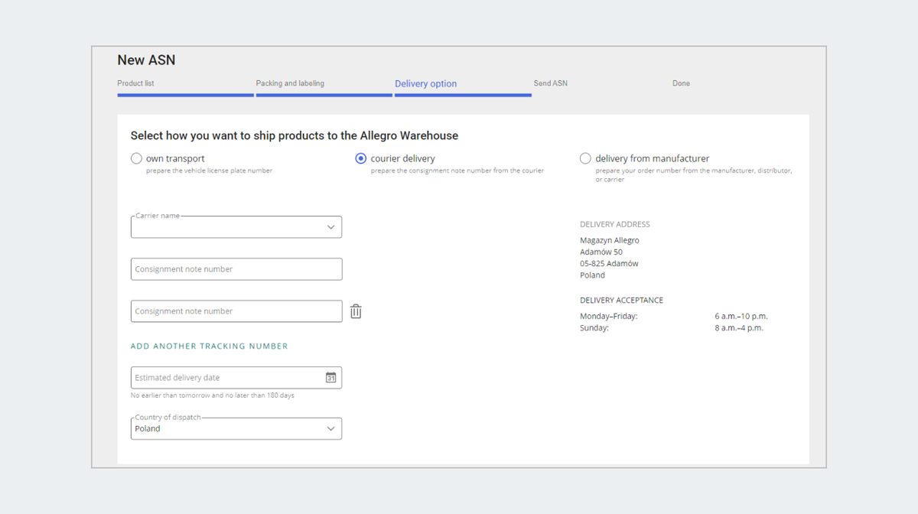Select the 8 a.m.–4 p.m. hours

click(x=739, y=328)
